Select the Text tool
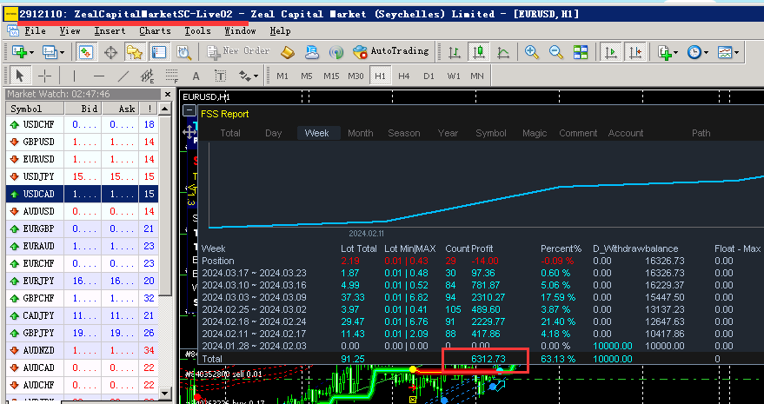 [196, 76]
